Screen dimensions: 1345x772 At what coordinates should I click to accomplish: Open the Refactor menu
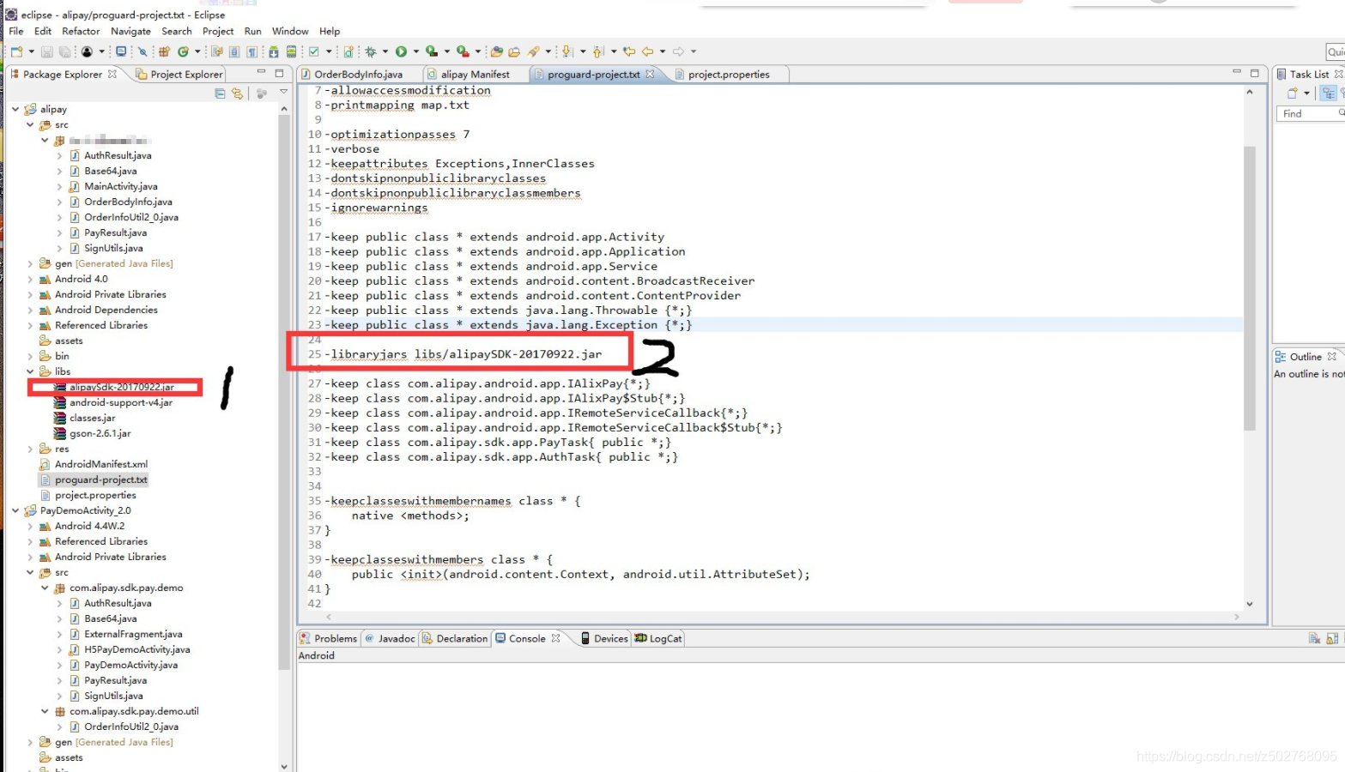[x=81, y=31]
